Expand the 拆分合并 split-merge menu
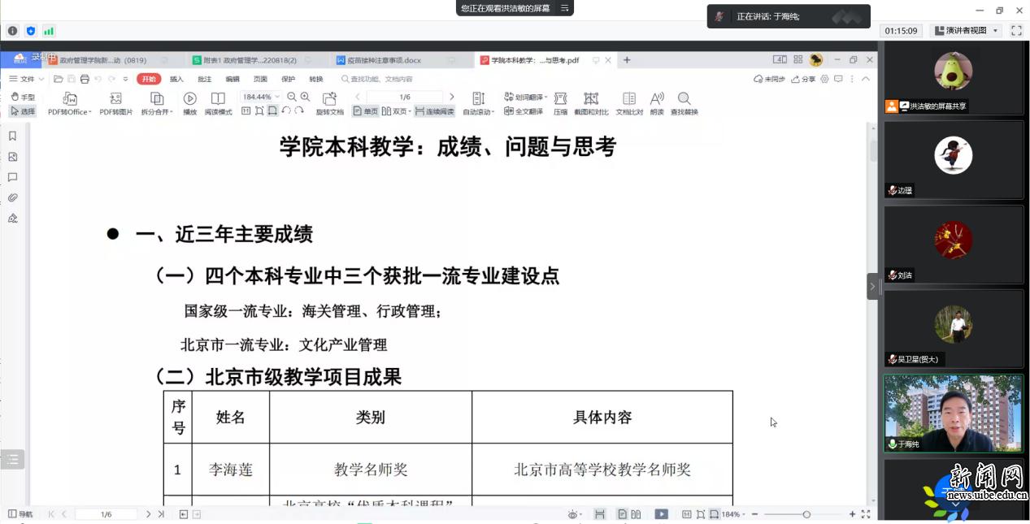 point(157,103)
